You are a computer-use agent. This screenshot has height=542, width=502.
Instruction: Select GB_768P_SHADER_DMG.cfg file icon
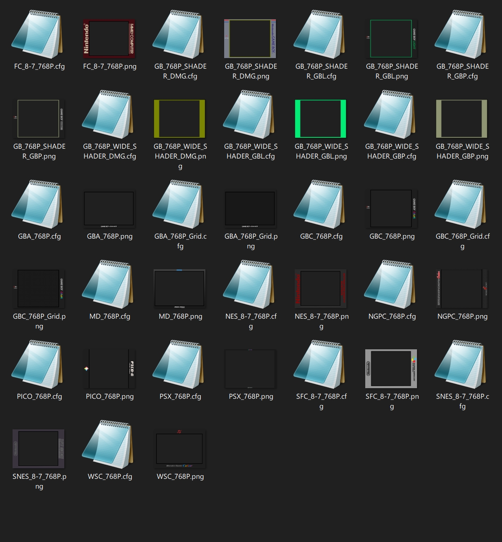coord(178,35)
